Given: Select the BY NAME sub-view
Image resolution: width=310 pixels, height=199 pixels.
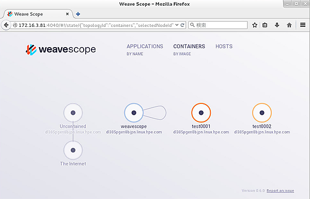Looking at the screenshot, I should (135, 54).
